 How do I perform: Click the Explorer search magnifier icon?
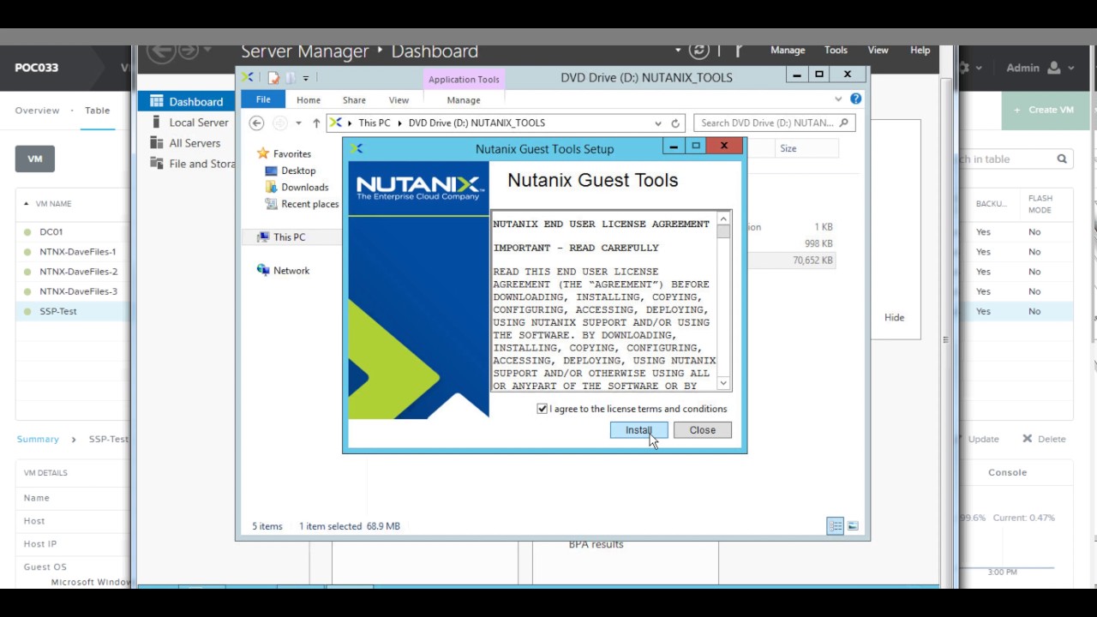(844, 123)
